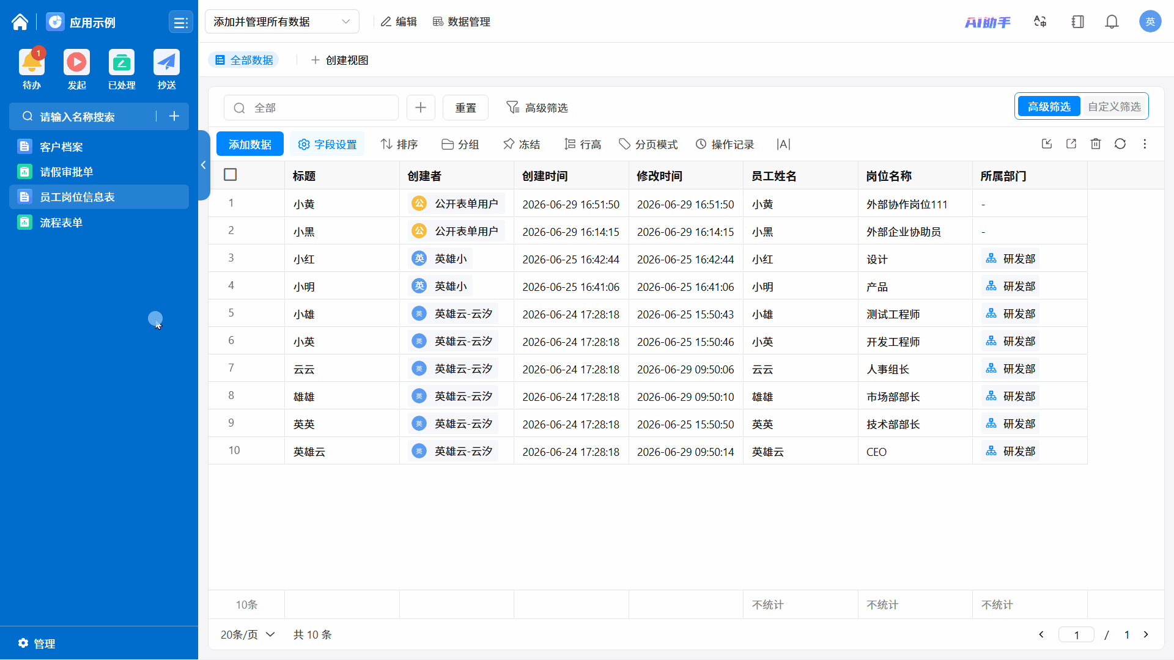Viewport: 1174px width, 660px height.
Task: Open 不统计 dropdown under 员工姓名
Action: point(767,604)
